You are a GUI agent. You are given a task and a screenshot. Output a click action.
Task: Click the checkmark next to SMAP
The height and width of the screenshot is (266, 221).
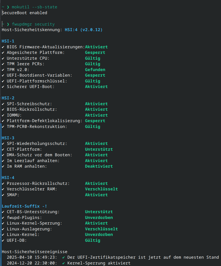[3, 195]
